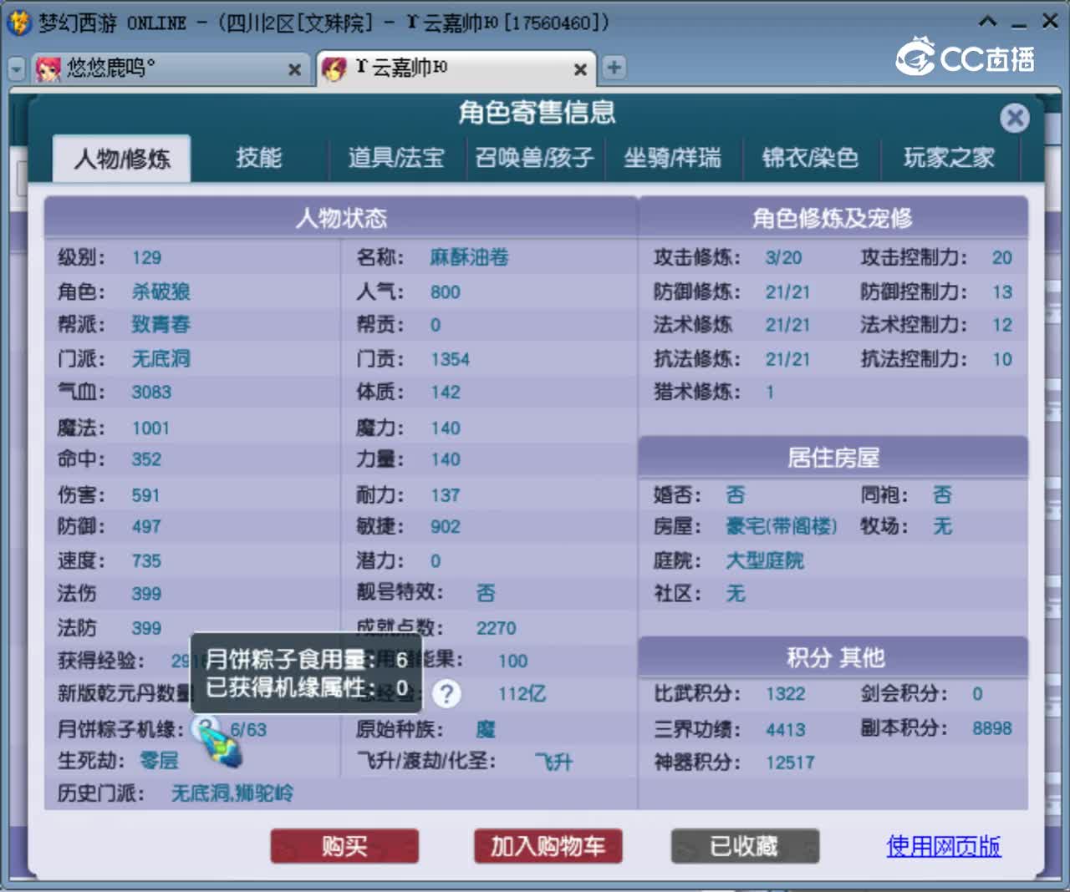
Task: Click the 攻击控制力 value 20
Action: 1002,258
